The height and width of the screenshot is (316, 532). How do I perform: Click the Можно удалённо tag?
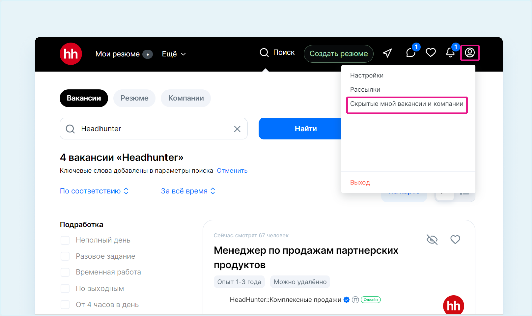(300, 282)
